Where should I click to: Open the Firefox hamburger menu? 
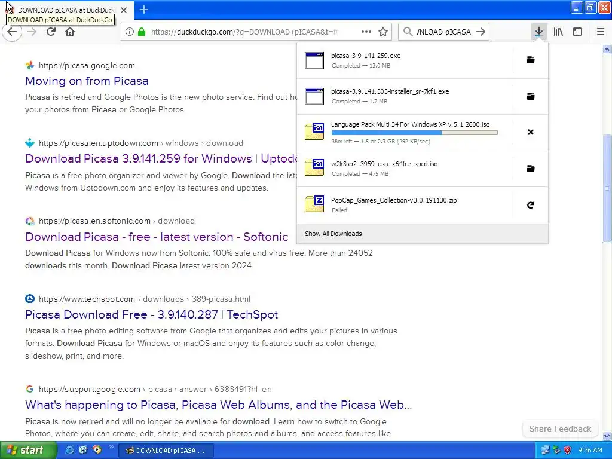[601, 32]
